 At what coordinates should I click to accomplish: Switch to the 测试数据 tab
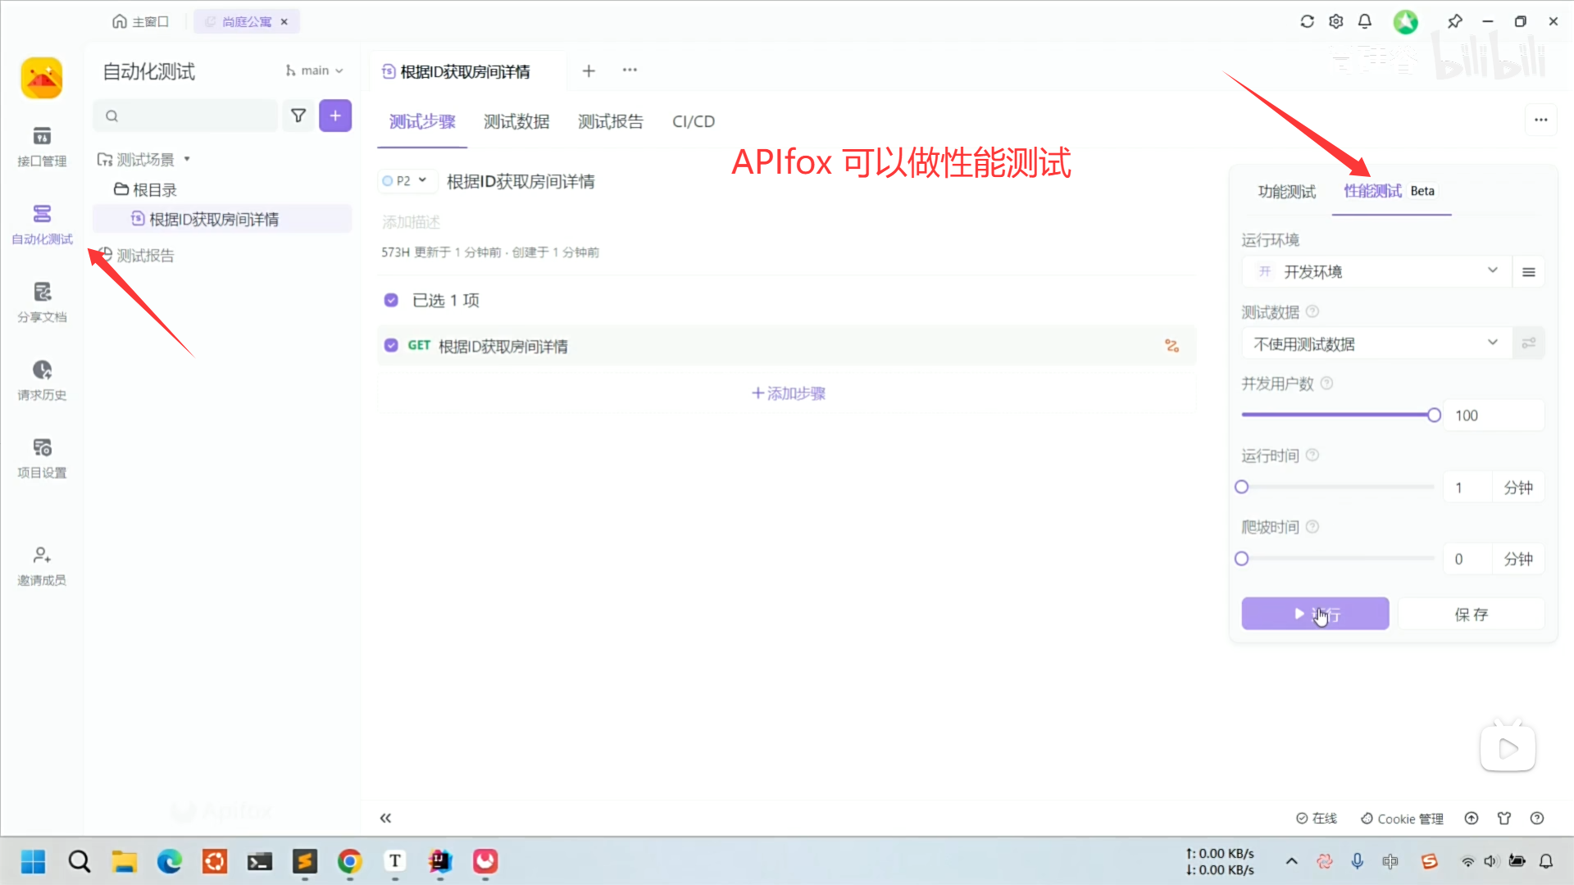[x=516, y=121]
